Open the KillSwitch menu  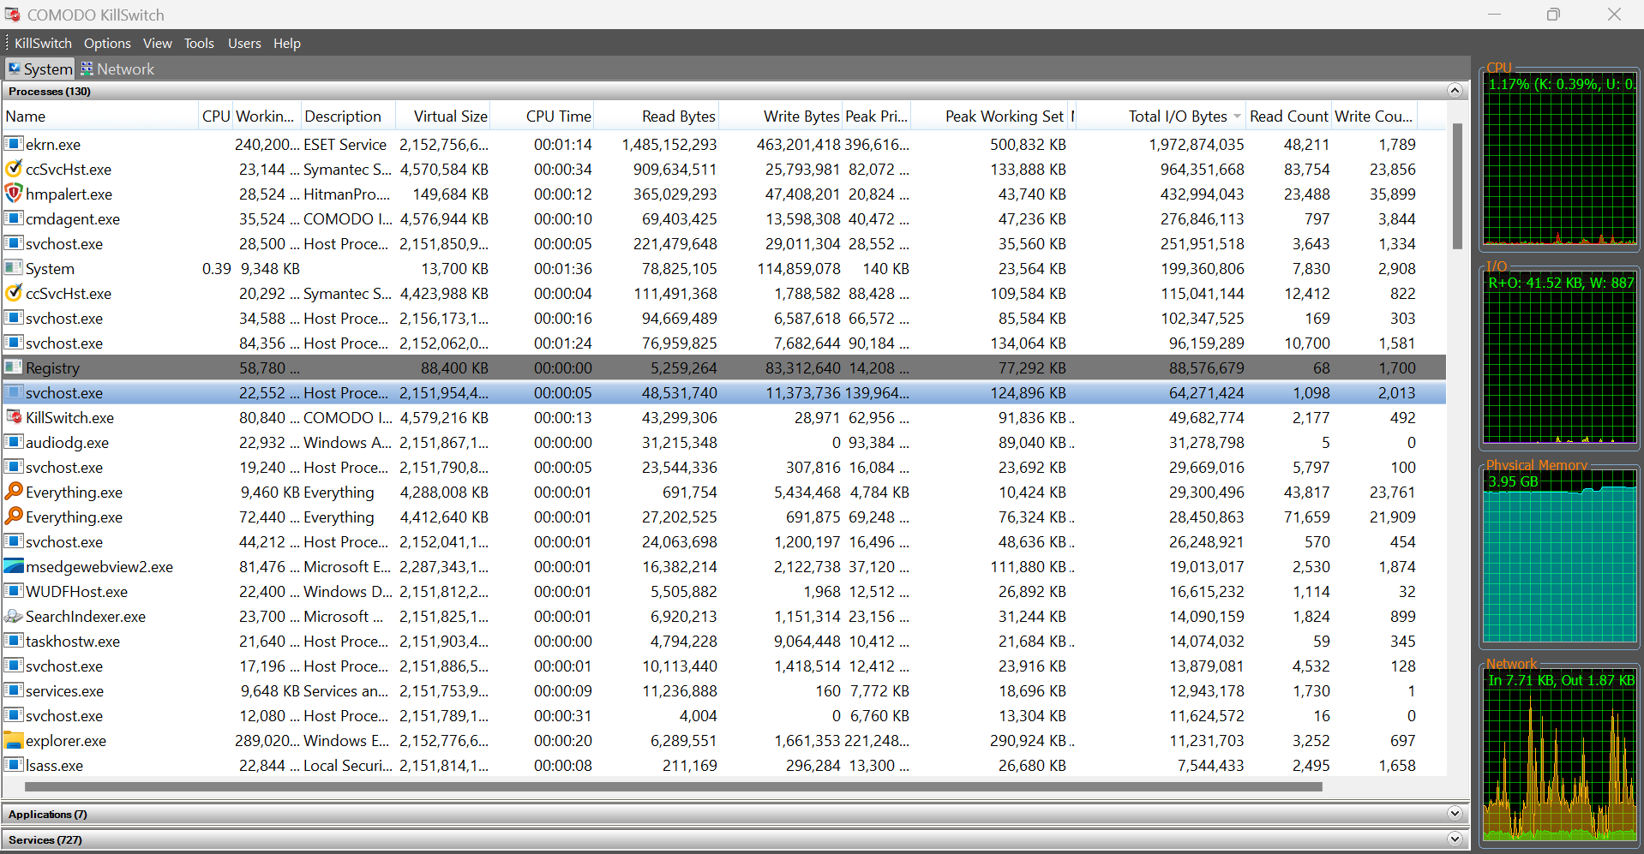(x=43, y=43)
